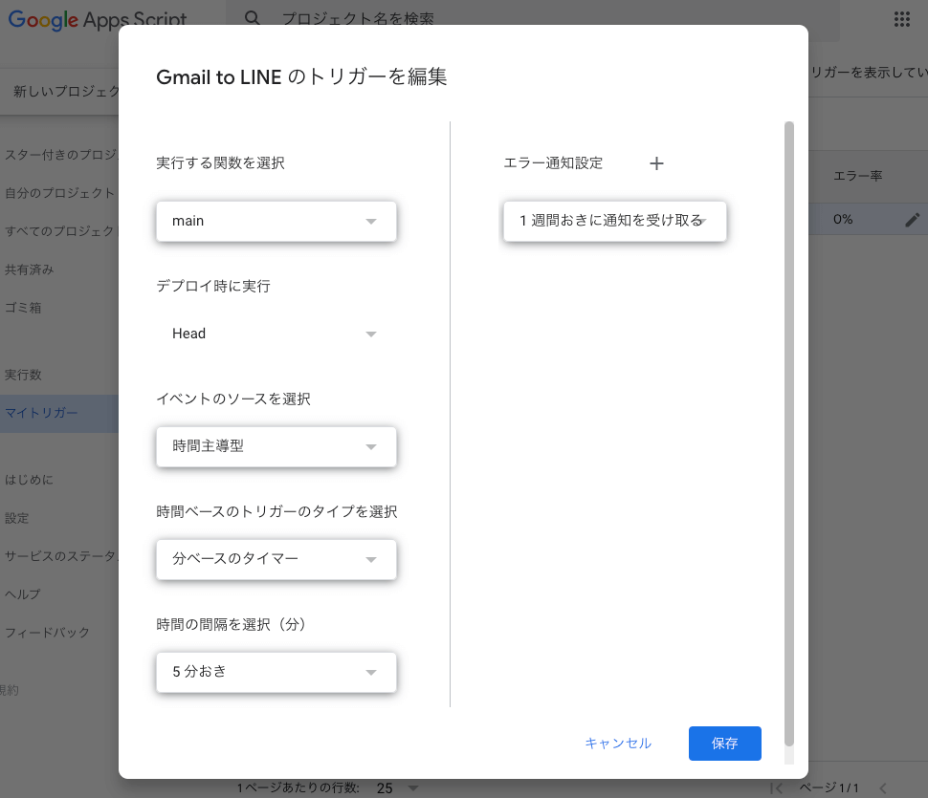Open the 1 週間おきに通知を受け取る dropdown
This screenshot has width=928, height=798.
click(x=614, y=221)
